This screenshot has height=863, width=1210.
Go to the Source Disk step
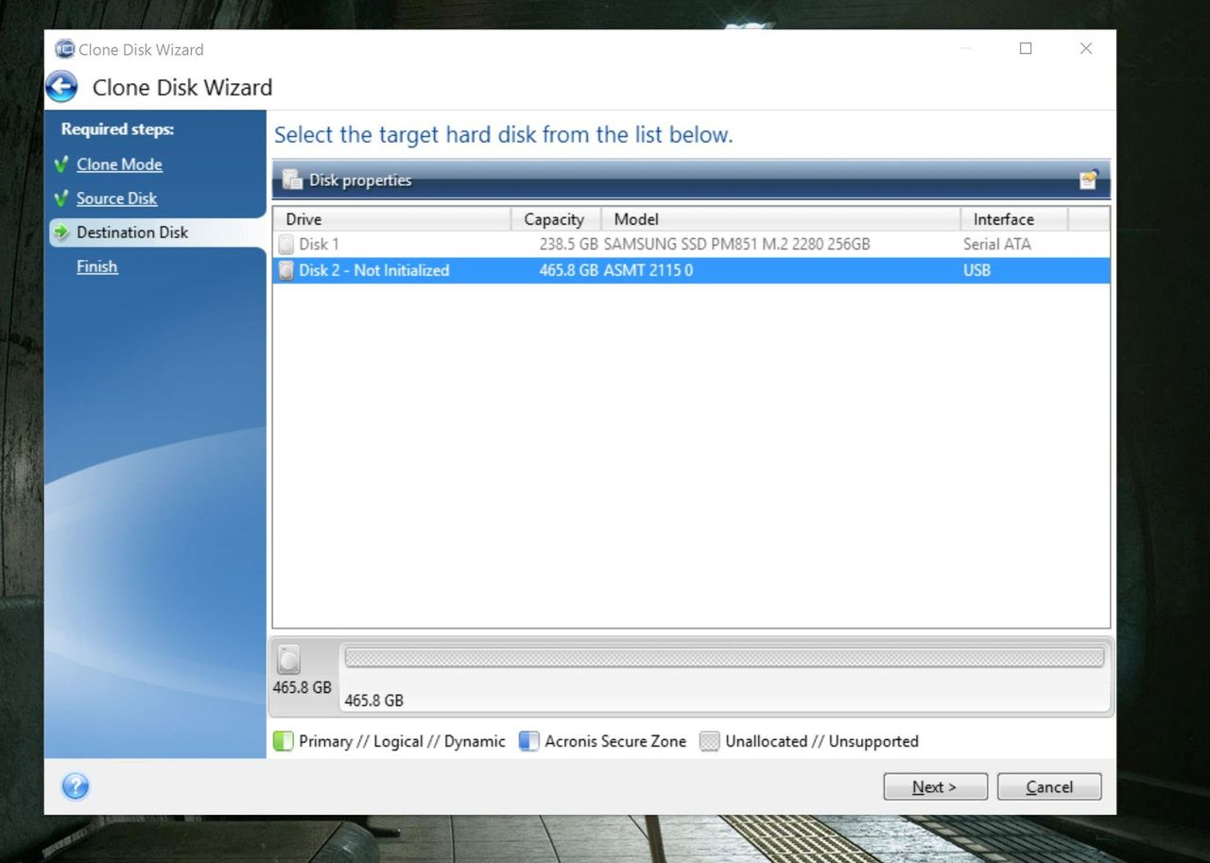pyautogui.click(x=116, y=198)
